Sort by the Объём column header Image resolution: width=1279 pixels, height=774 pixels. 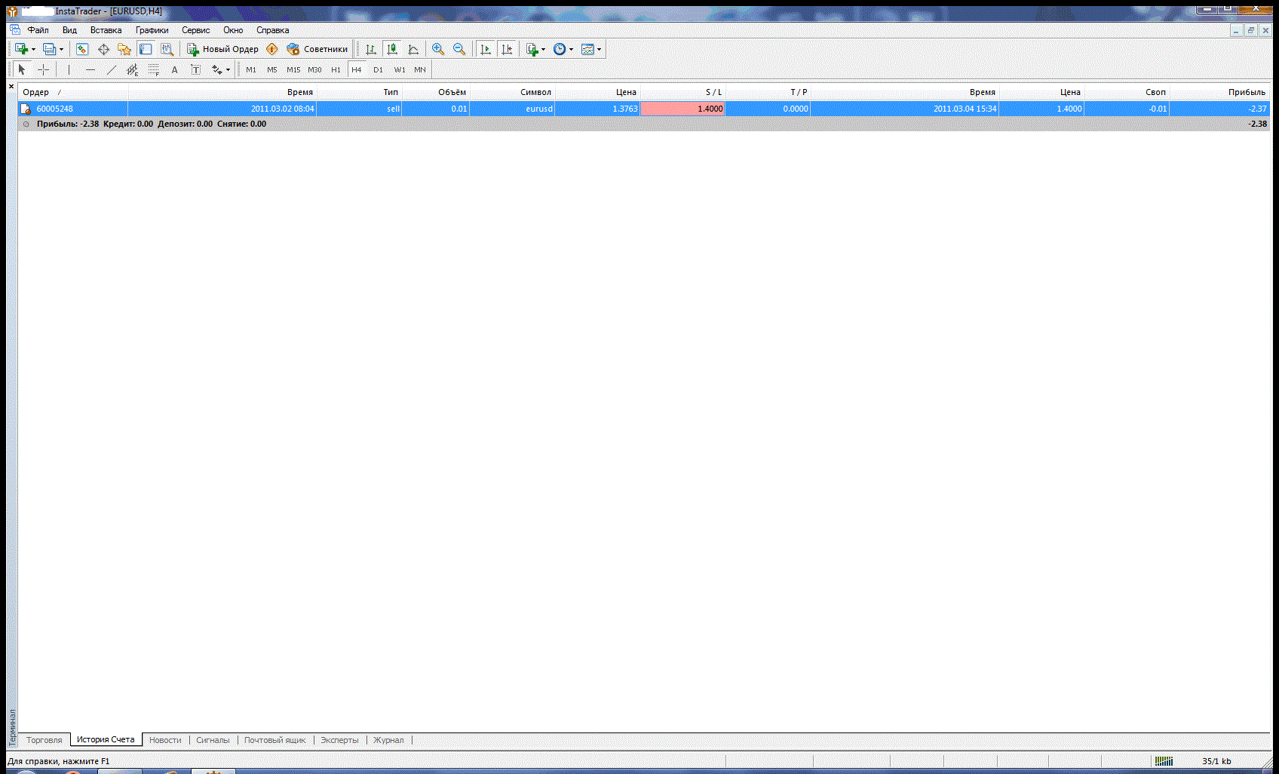pyautogui.click(x=435, y=92)
